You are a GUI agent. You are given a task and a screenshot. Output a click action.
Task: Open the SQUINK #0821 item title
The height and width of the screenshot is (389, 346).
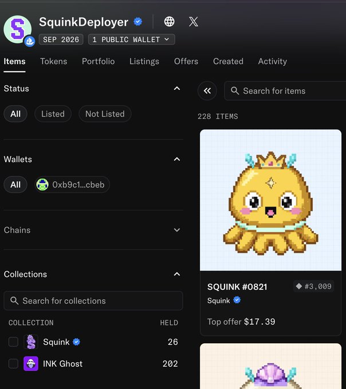[237, 287]
